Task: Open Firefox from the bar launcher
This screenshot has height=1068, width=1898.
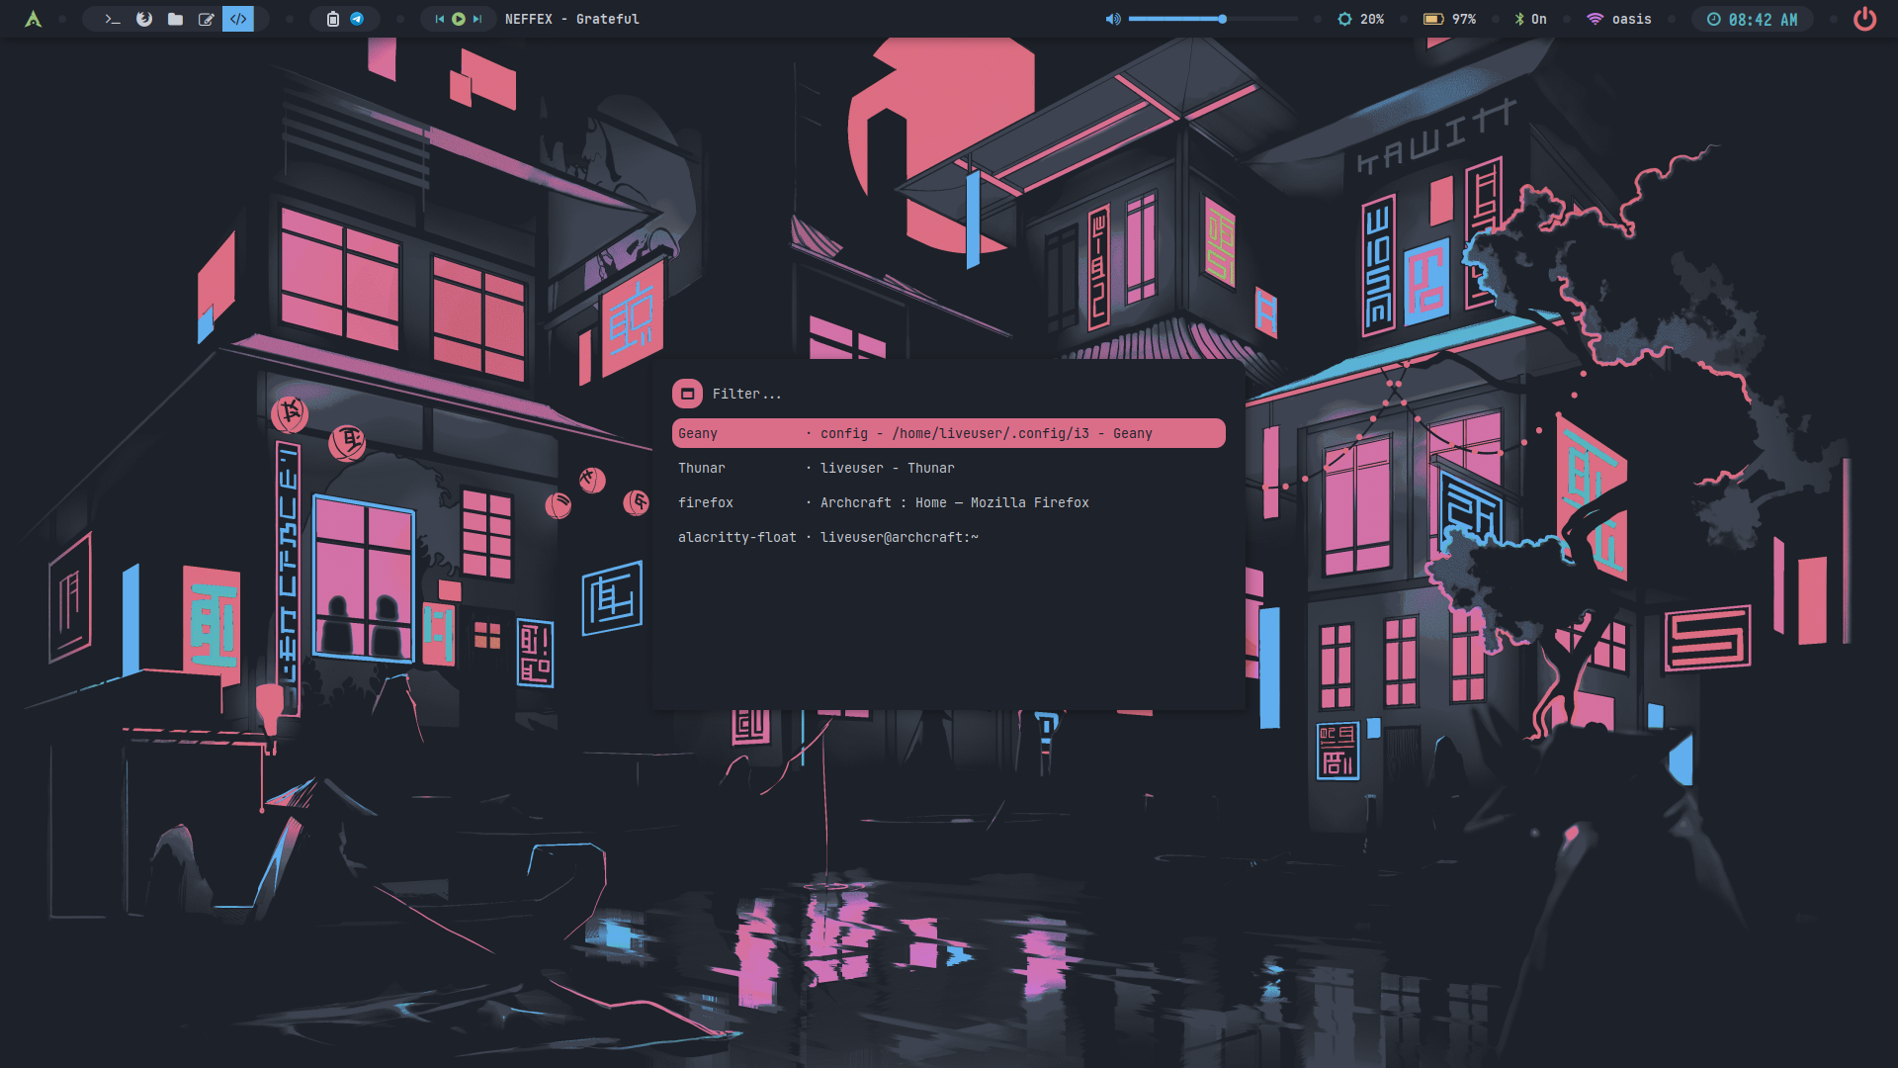Action: point(144,19)
